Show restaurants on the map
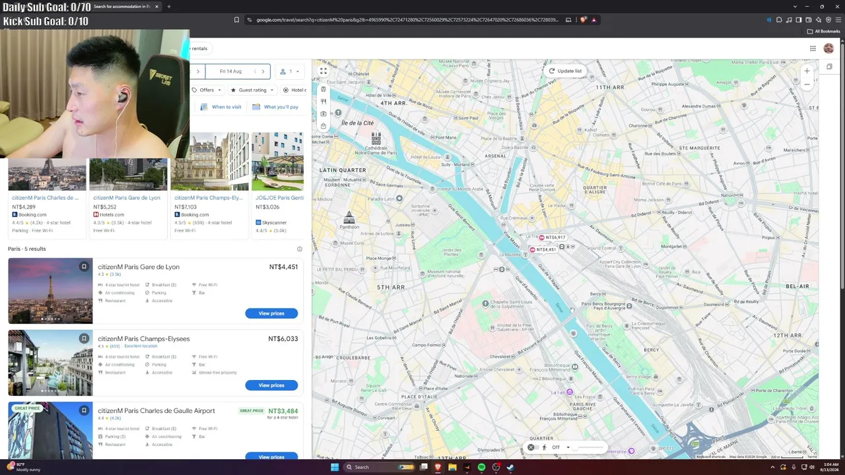845x475 pixels. tap(323, 102)
